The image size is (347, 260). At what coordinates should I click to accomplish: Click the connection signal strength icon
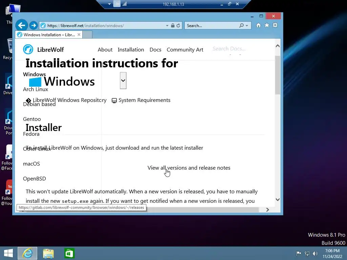tap(125, 4)
